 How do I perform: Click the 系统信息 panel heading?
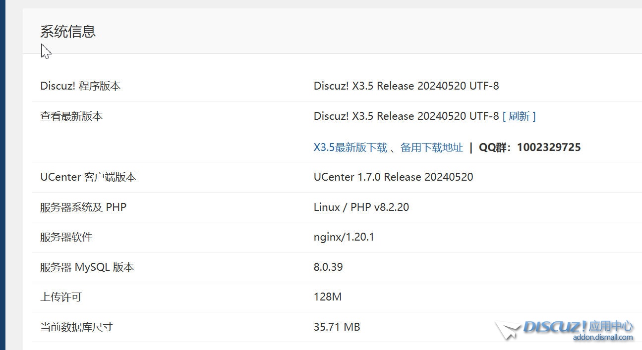(68, 32)
